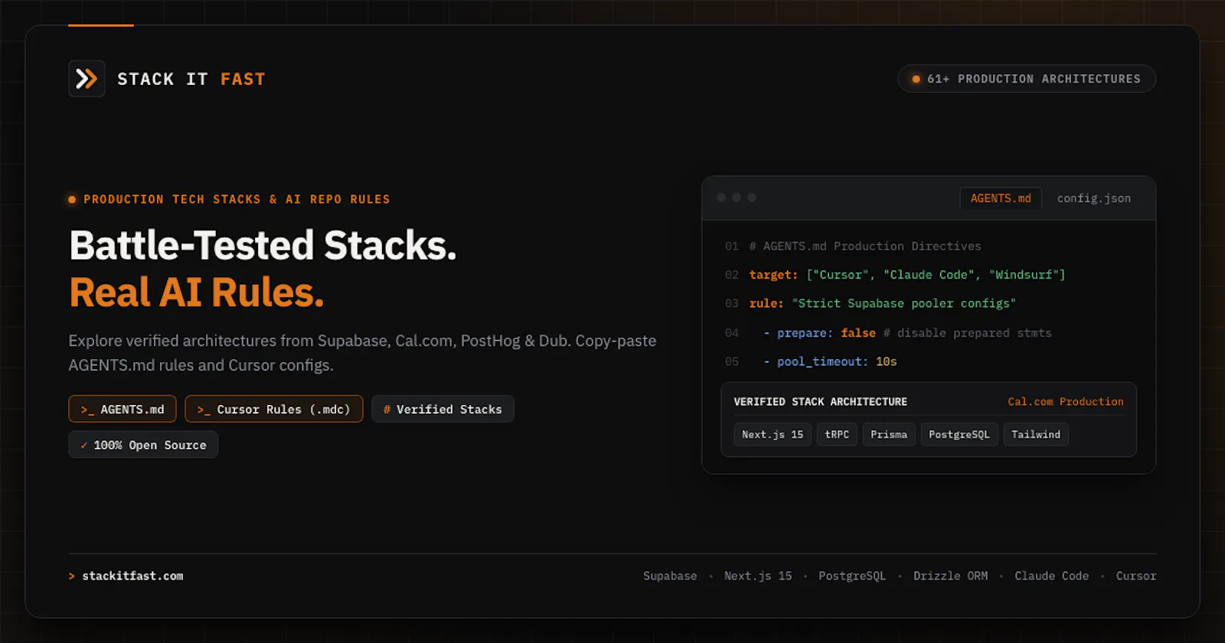
Task: Click the checkmark icon before 100% Open Source
Action: click(x=83, y=445)
